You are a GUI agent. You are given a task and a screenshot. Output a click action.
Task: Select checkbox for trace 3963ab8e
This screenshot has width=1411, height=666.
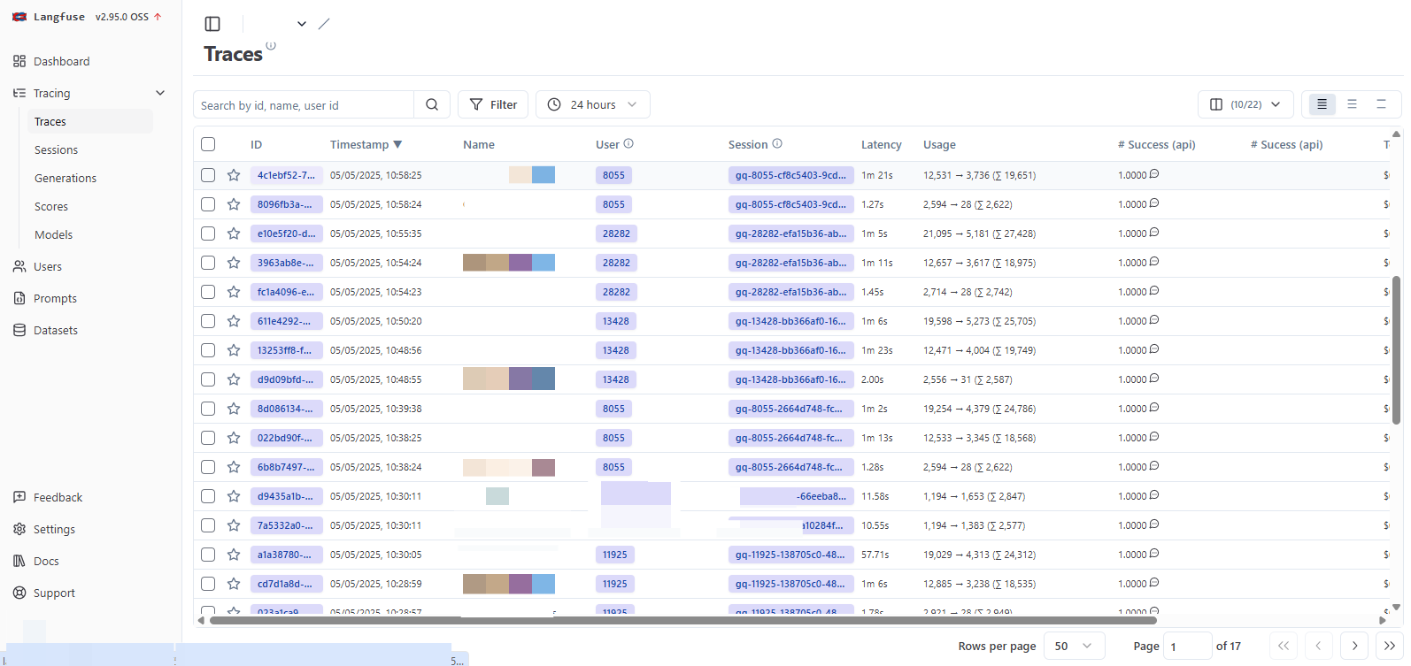coord(208,263)
